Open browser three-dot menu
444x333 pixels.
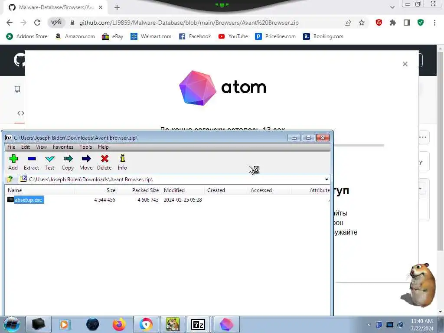pos(434,23)
